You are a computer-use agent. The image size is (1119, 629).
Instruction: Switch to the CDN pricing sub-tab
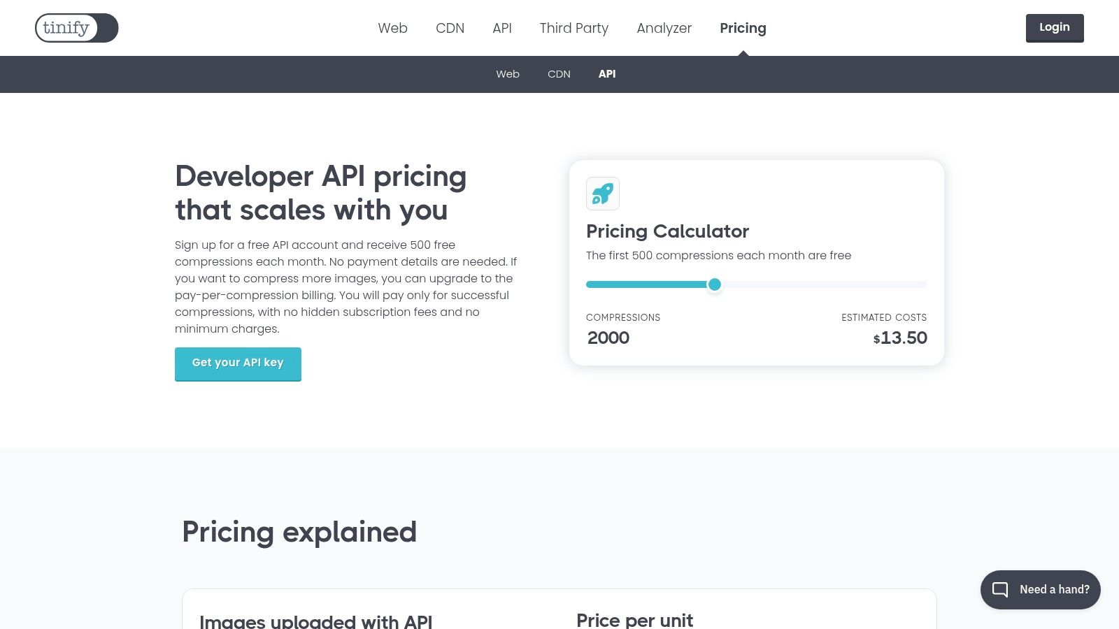(559, 74)
